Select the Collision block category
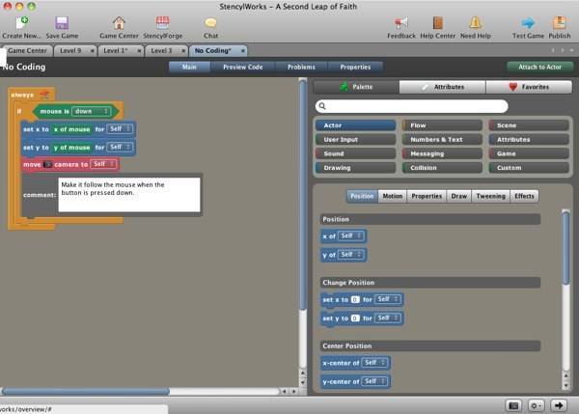This screenshot has width=579, height=414. [x=442, y=168]
